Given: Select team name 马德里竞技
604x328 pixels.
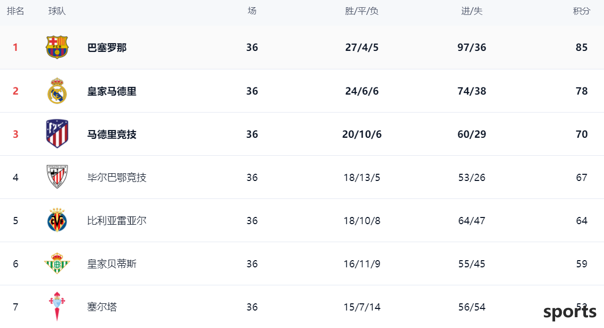Looking at the screenshot, I should [112, 134].
